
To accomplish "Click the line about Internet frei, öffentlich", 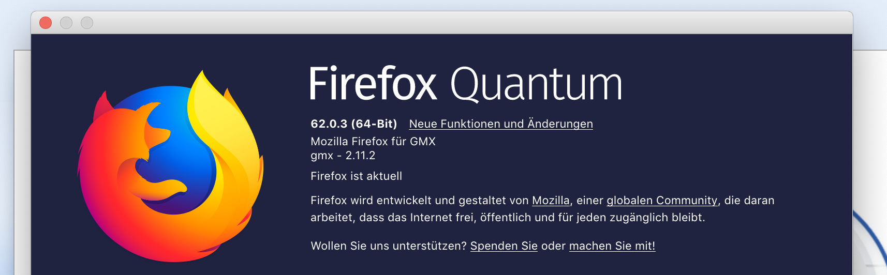I will [507, 218].
